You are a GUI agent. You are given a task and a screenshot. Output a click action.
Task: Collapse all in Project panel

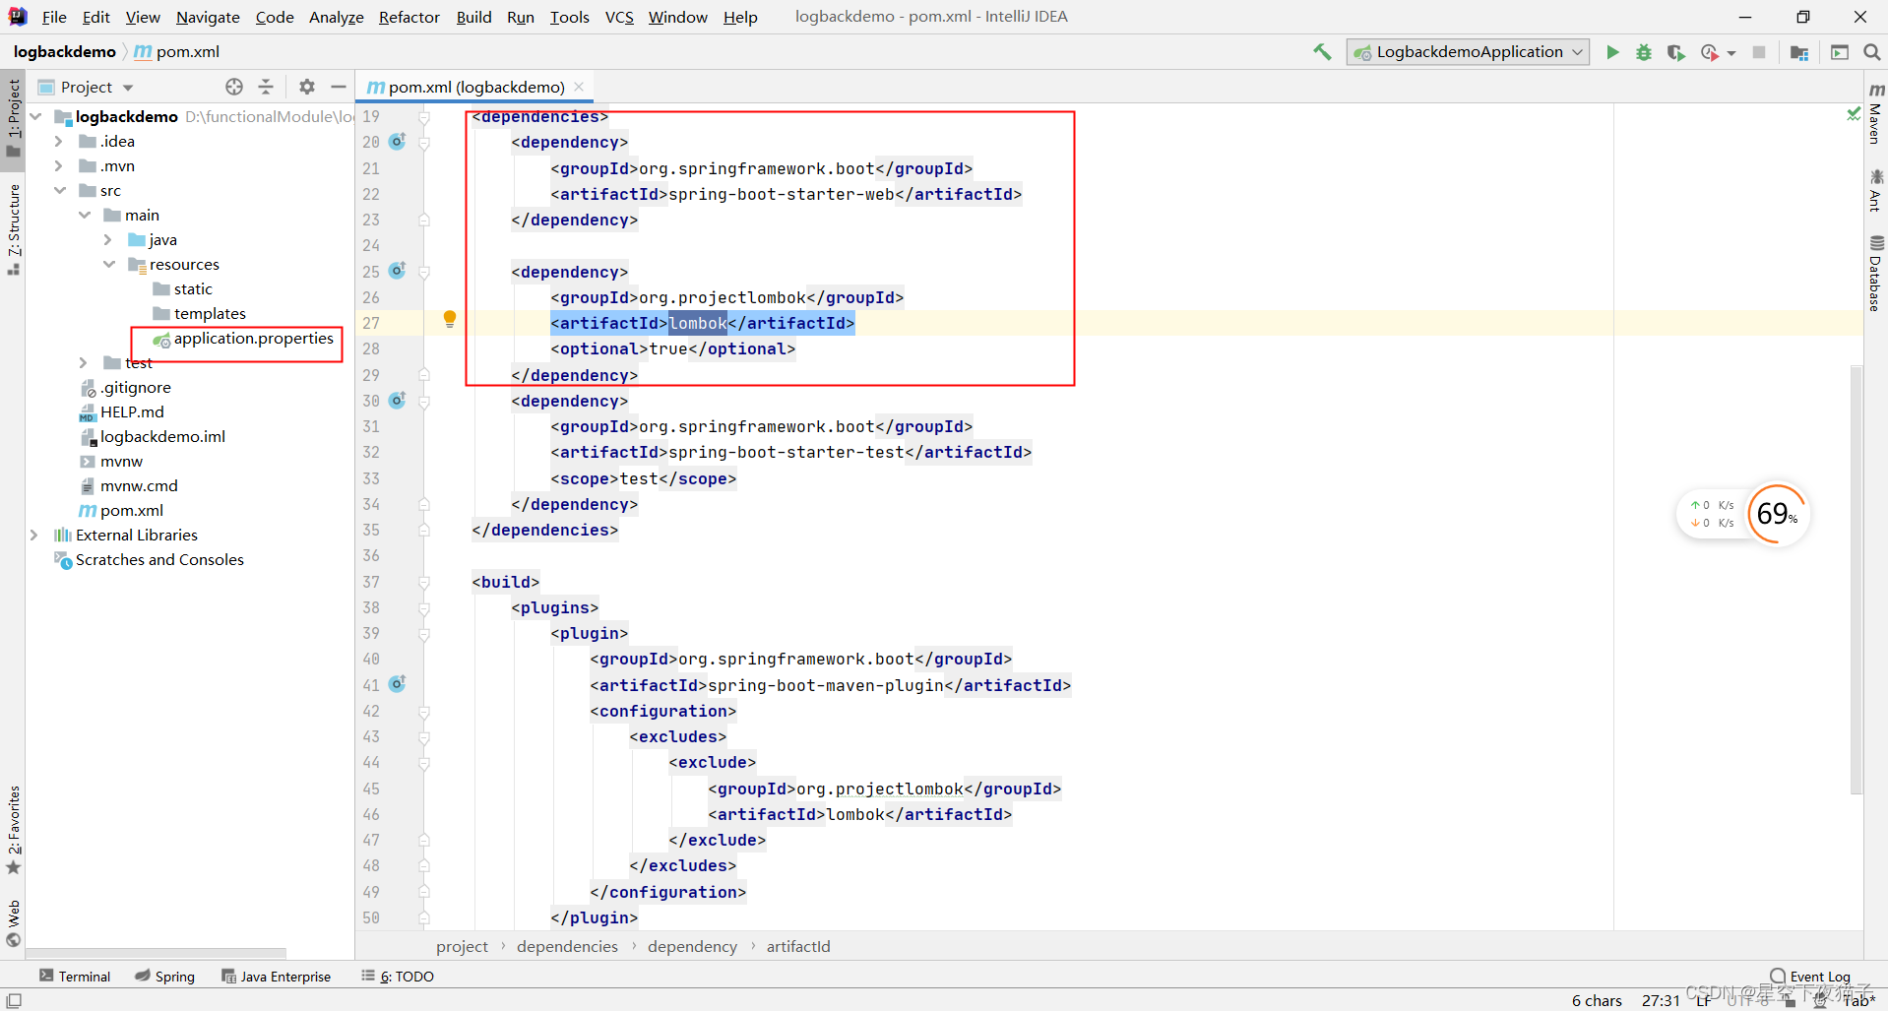click(x=266, y=87)
